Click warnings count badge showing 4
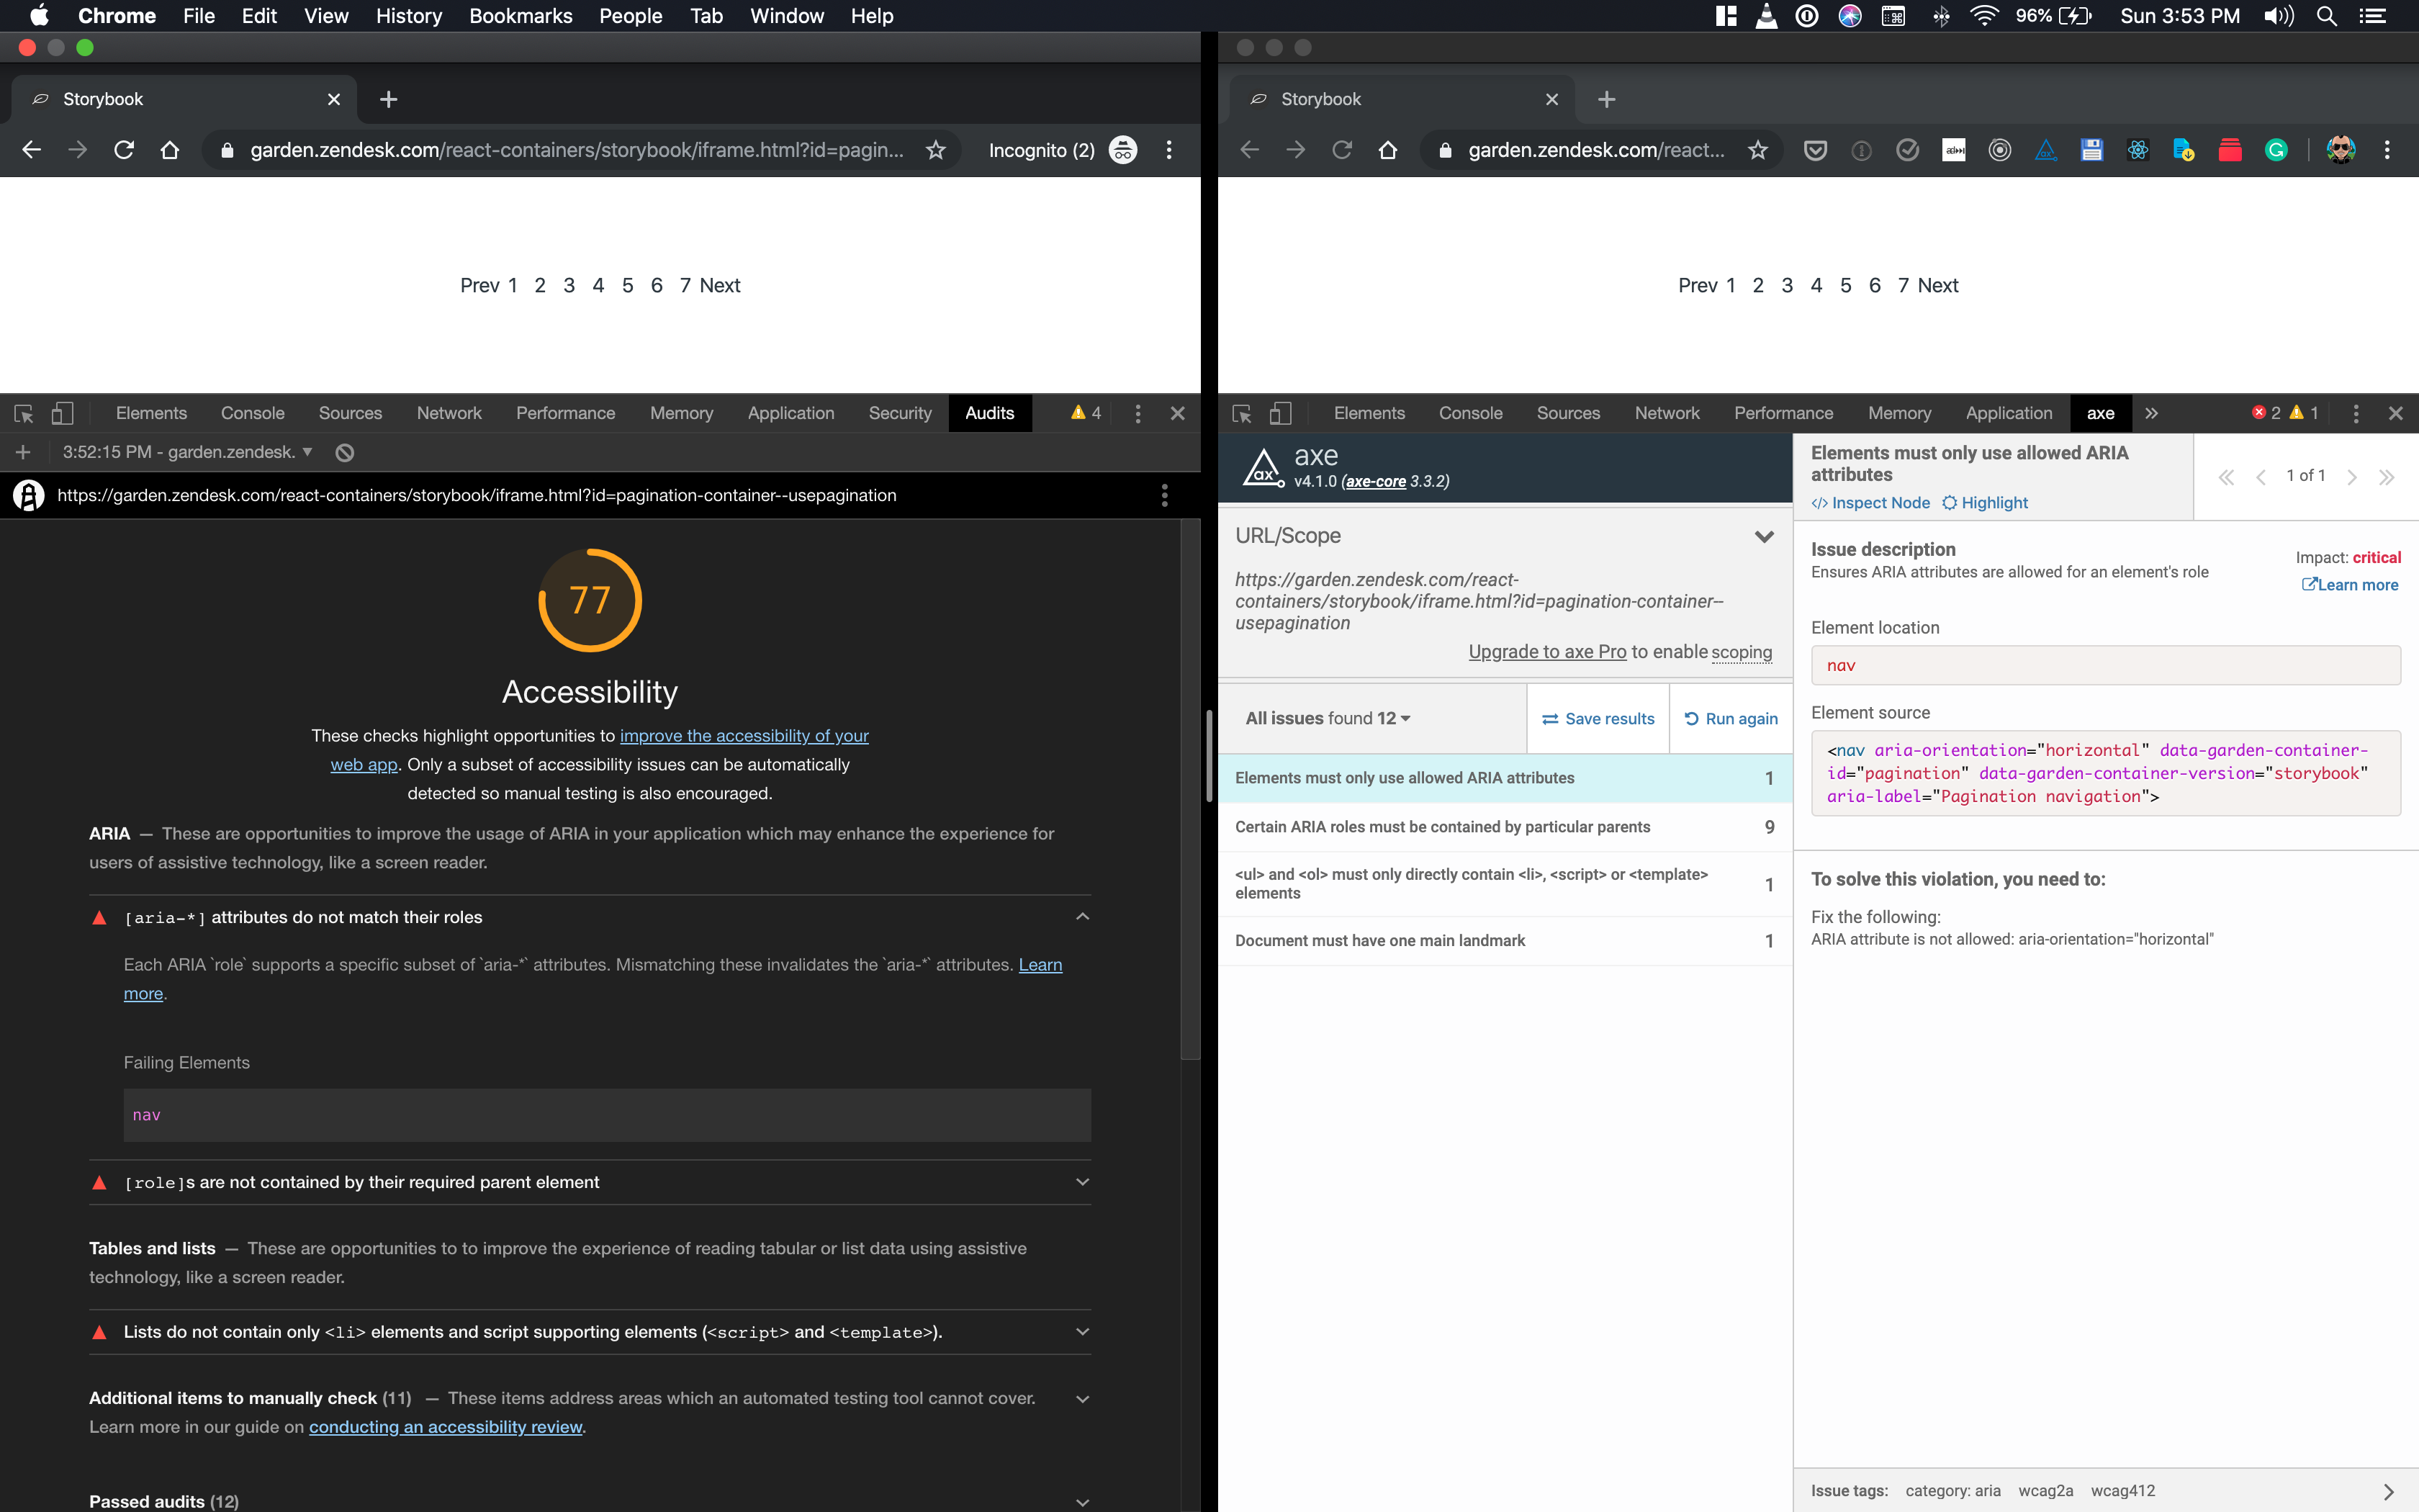Viewport: 2419px width, 1512px height. point(1086,413)
